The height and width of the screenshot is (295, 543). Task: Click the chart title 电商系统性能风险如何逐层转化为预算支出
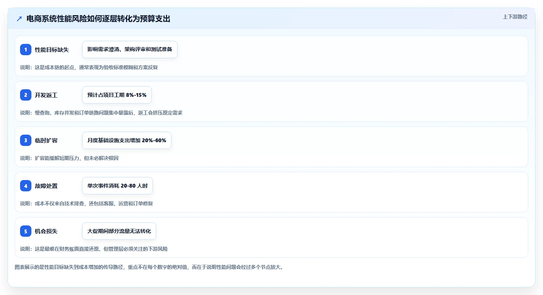pos(98,19)
